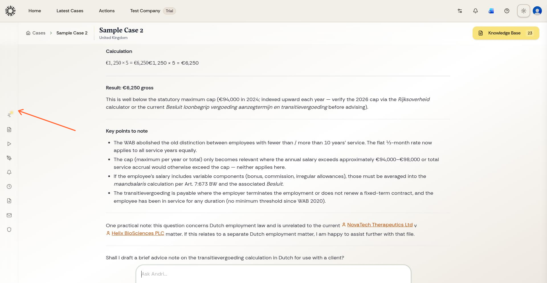Open the clock history icon
547x283 pixels.
[x=9, y=186]
